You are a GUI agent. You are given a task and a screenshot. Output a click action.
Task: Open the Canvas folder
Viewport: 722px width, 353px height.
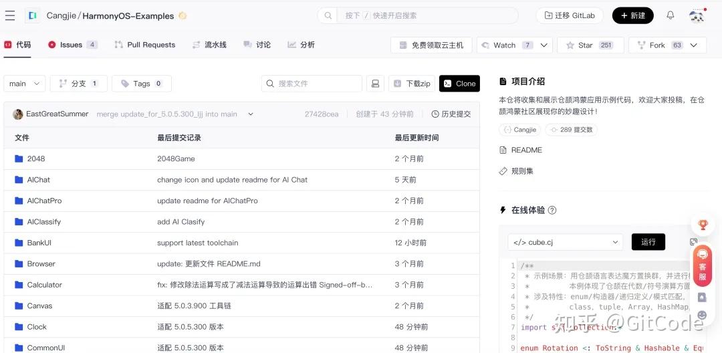click(x=39, y=306)
